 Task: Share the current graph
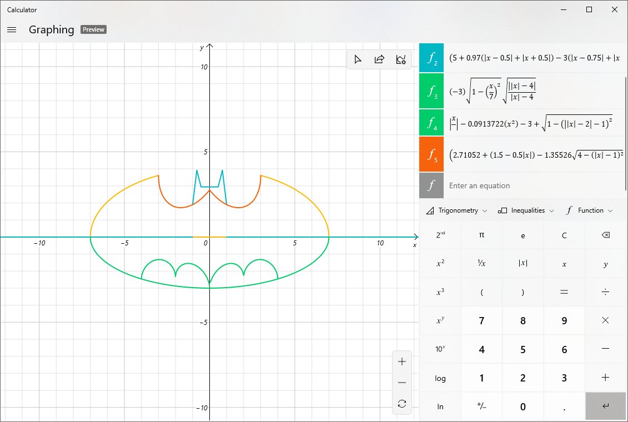click(380, 59)
